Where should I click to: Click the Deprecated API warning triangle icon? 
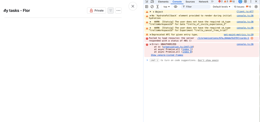[147, 34]
